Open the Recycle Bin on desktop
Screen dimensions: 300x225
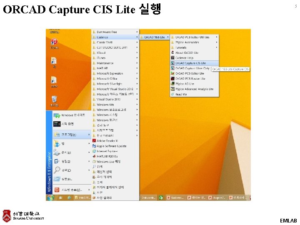point(54,101)
